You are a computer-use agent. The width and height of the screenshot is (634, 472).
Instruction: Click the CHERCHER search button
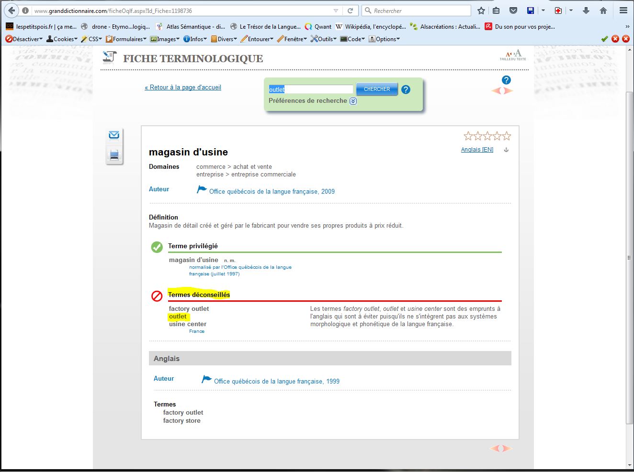(x=377, y=89)
